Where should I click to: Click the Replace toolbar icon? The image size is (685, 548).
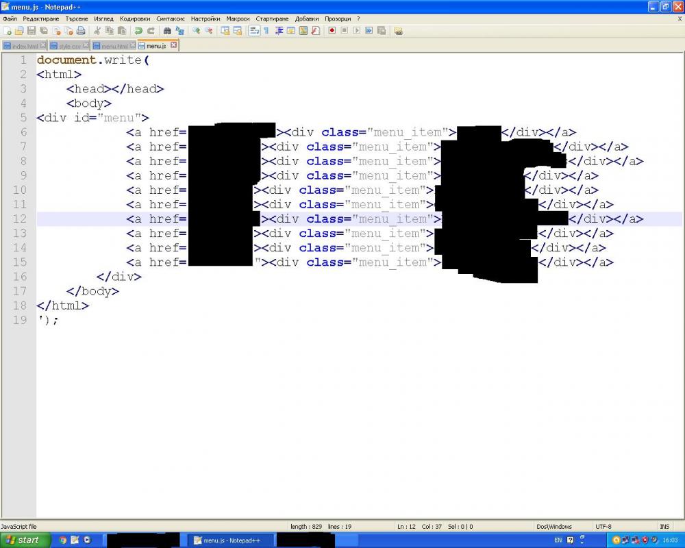179,31
